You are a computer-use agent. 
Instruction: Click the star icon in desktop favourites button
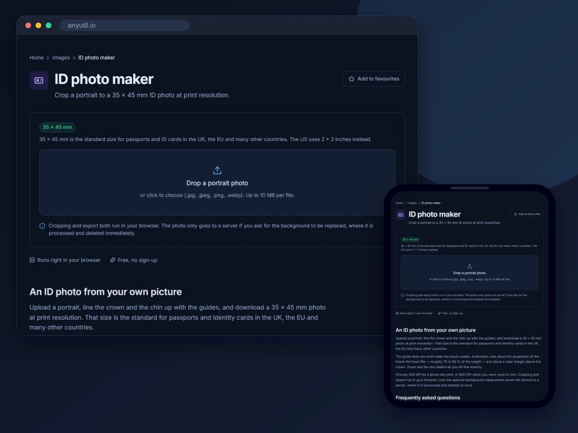click(x=351, y=79)
